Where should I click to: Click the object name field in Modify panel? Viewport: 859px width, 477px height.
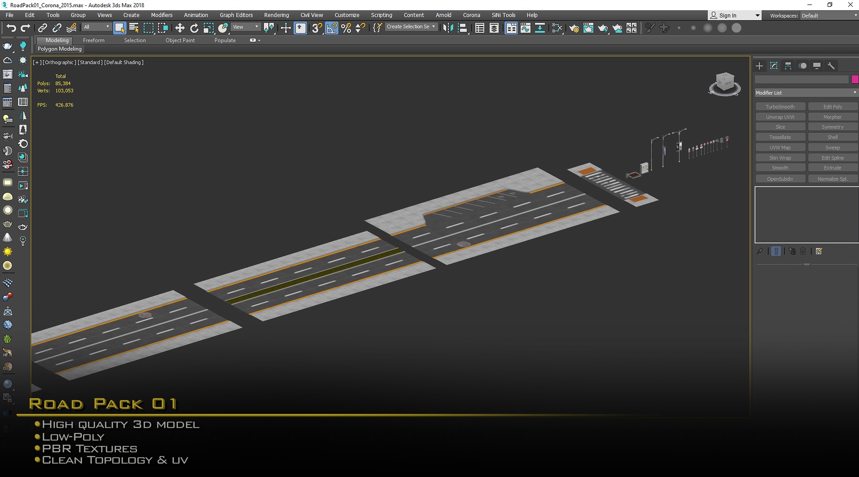pos(802,80)
